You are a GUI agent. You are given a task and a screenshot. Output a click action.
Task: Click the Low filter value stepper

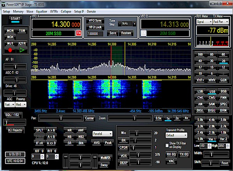pos(209,146)
